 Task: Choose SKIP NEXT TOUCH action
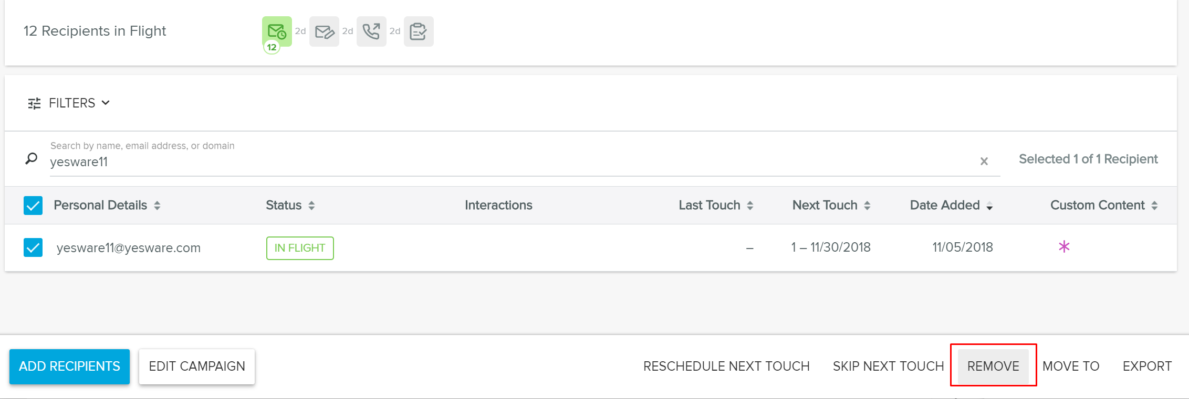tap(888, 366)
